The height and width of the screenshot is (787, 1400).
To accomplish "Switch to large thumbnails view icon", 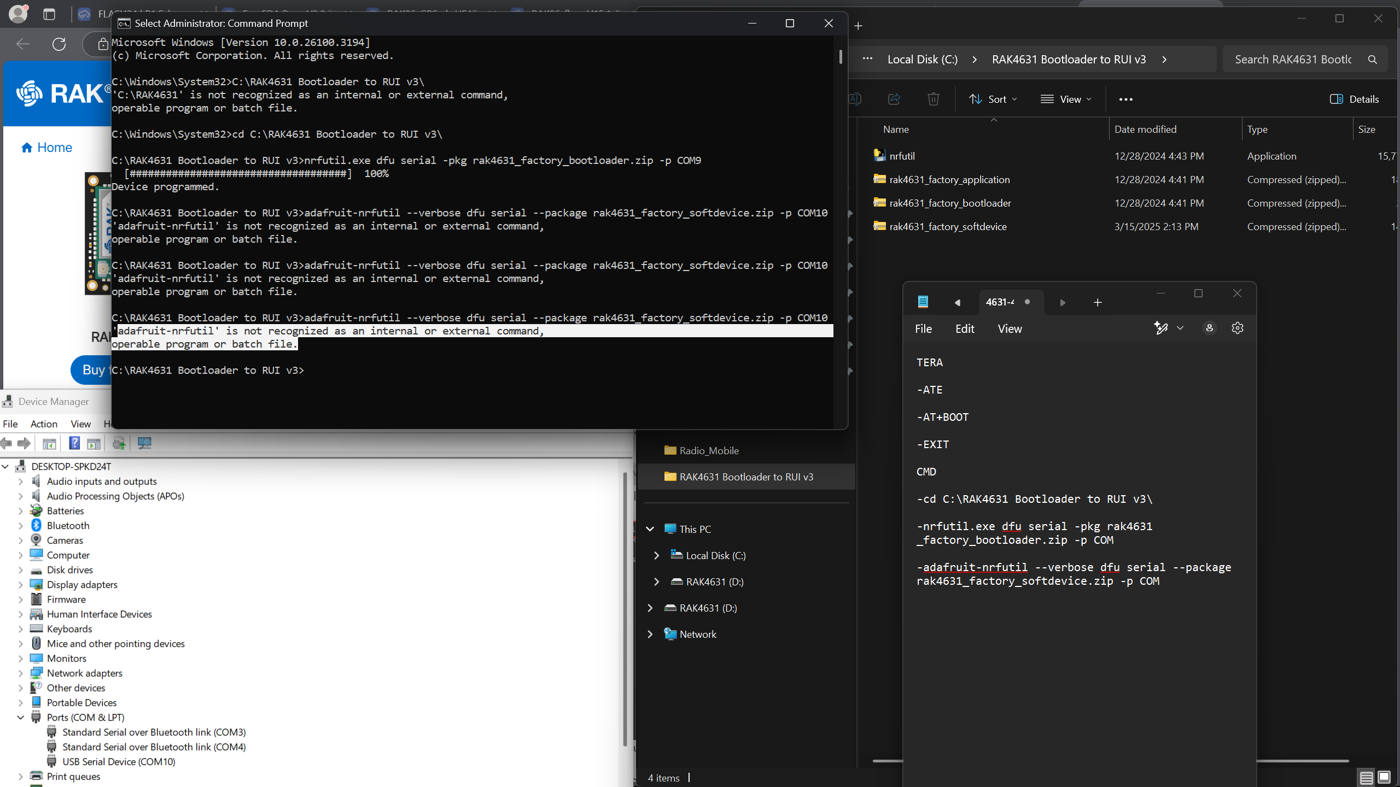I will pyautogui.click(x=1384, y=777).
